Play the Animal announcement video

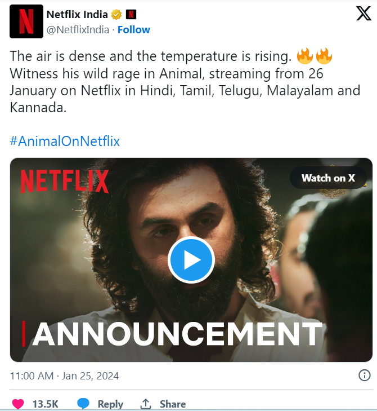[191, 260]
